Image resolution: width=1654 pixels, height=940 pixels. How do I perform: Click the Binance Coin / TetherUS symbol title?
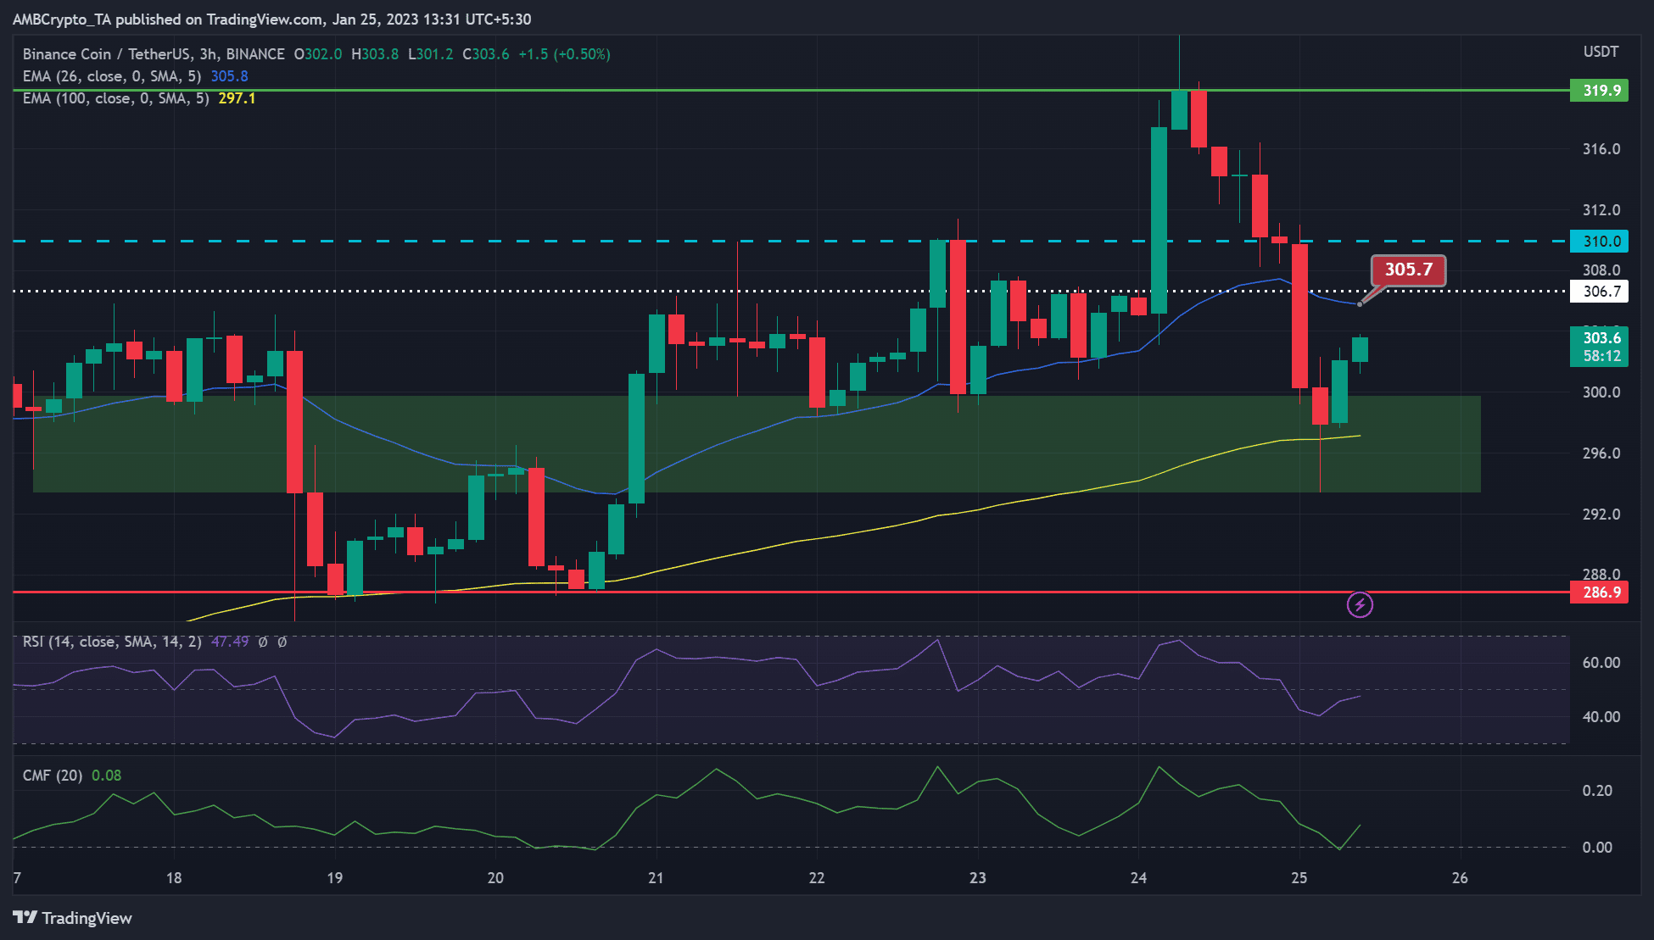pyautogui.click(x=154, y=54)
